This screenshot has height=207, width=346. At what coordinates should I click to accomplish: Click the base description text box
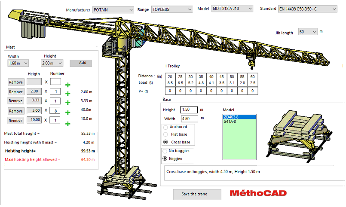tap(254, 173)
